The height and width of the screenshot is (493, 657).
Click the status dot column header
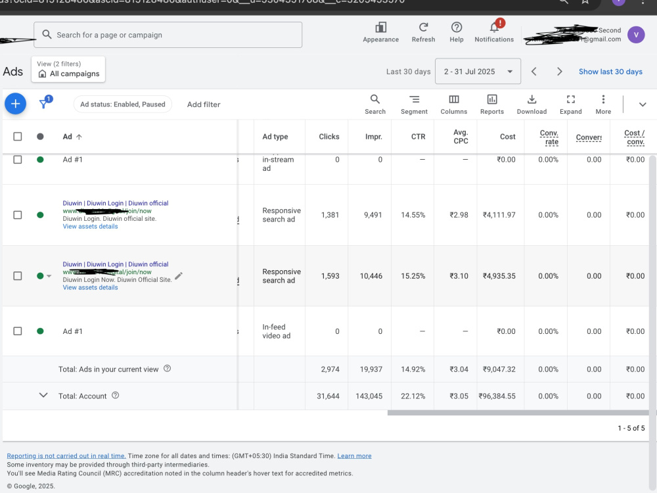click(x=40, y=137)
